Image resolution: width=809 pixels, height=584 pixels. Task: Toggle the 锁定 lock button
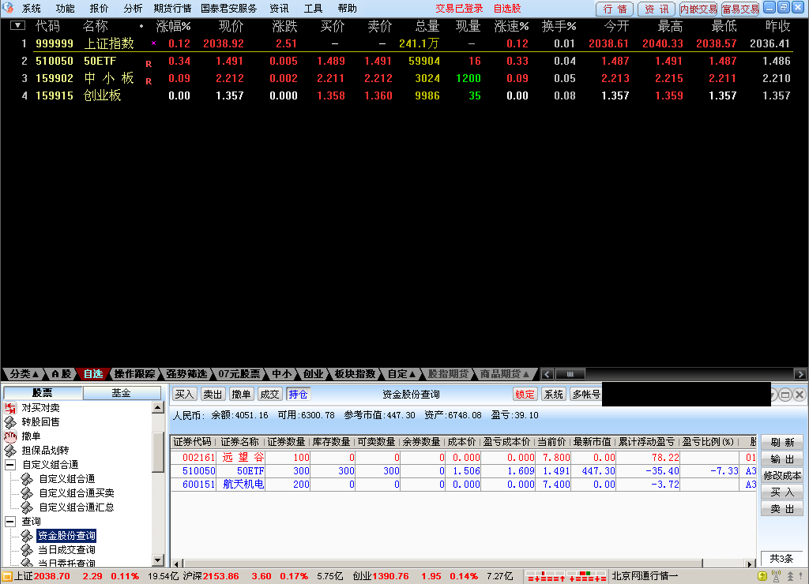tap(525, 395)
